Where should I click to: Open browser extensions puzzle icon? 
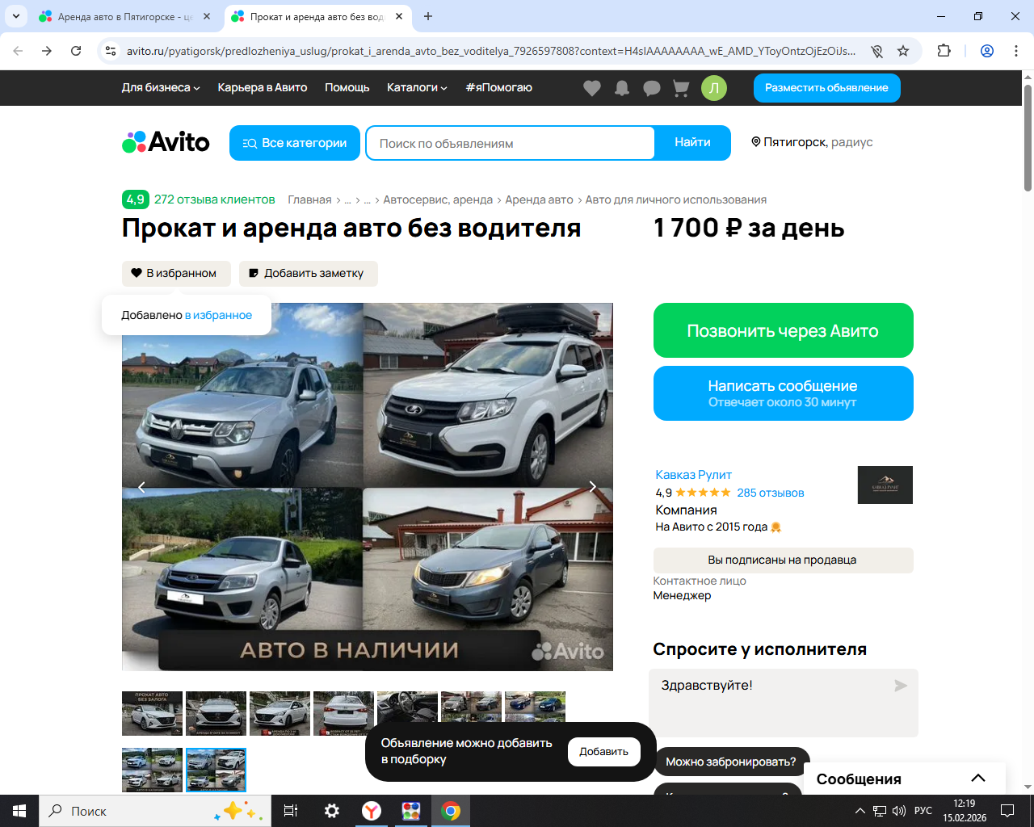coord(944,51)
